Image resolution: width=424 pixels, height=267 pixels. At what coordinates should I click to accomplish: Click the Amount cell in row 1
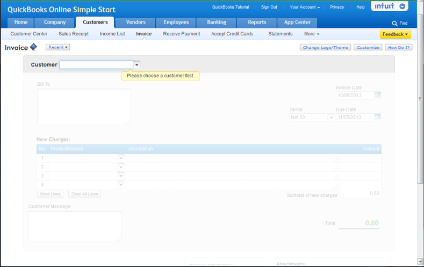click(361, 158)
